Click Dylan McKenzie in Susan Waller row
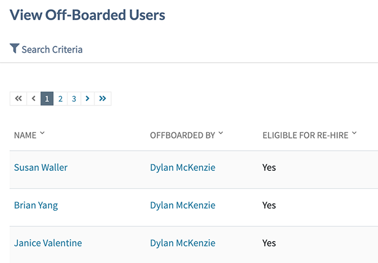This screenshot has height=263, width=378. tap(182, 167)
